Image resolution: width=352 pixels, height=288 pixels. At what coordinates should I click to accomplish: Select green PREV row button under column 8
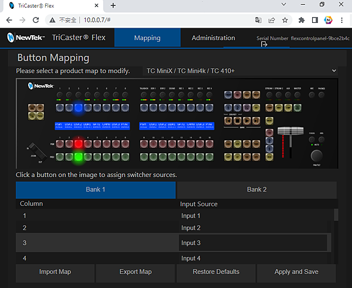126,157
